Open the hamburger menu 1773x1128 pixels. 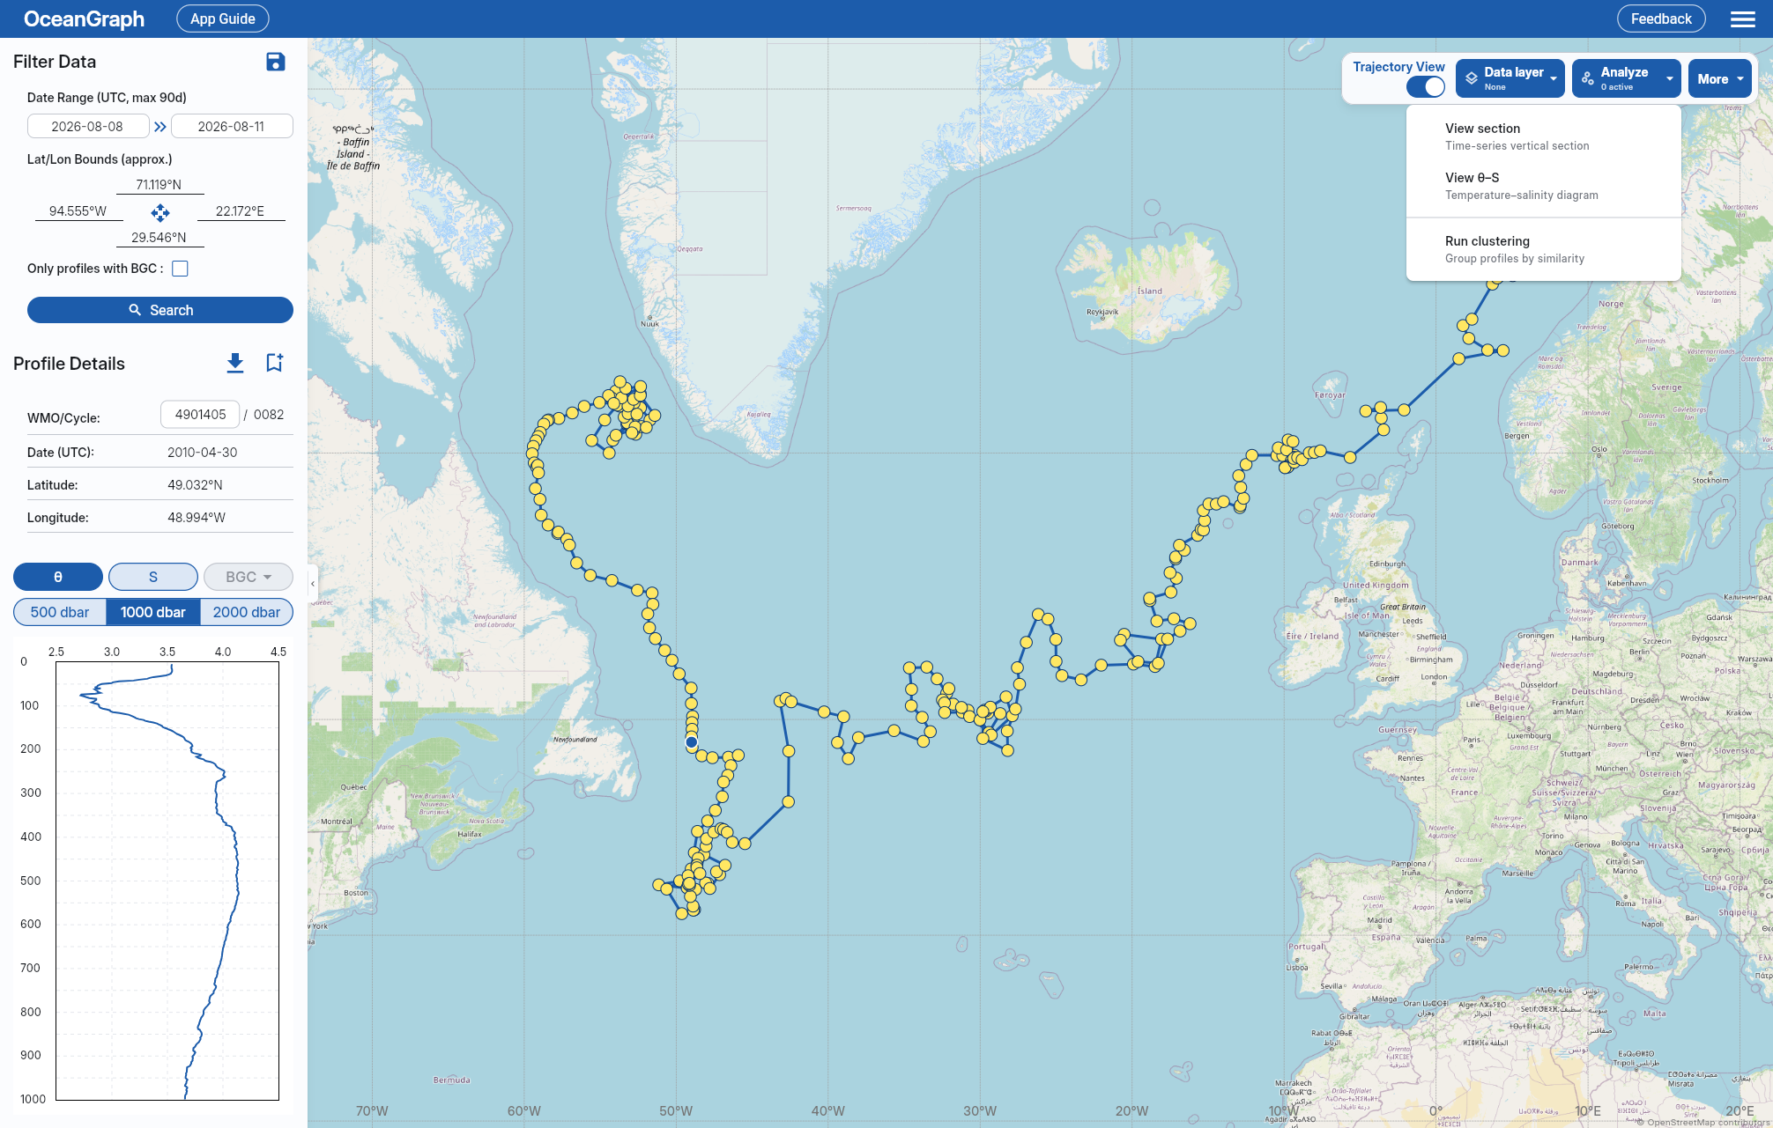pos(1743,19)
